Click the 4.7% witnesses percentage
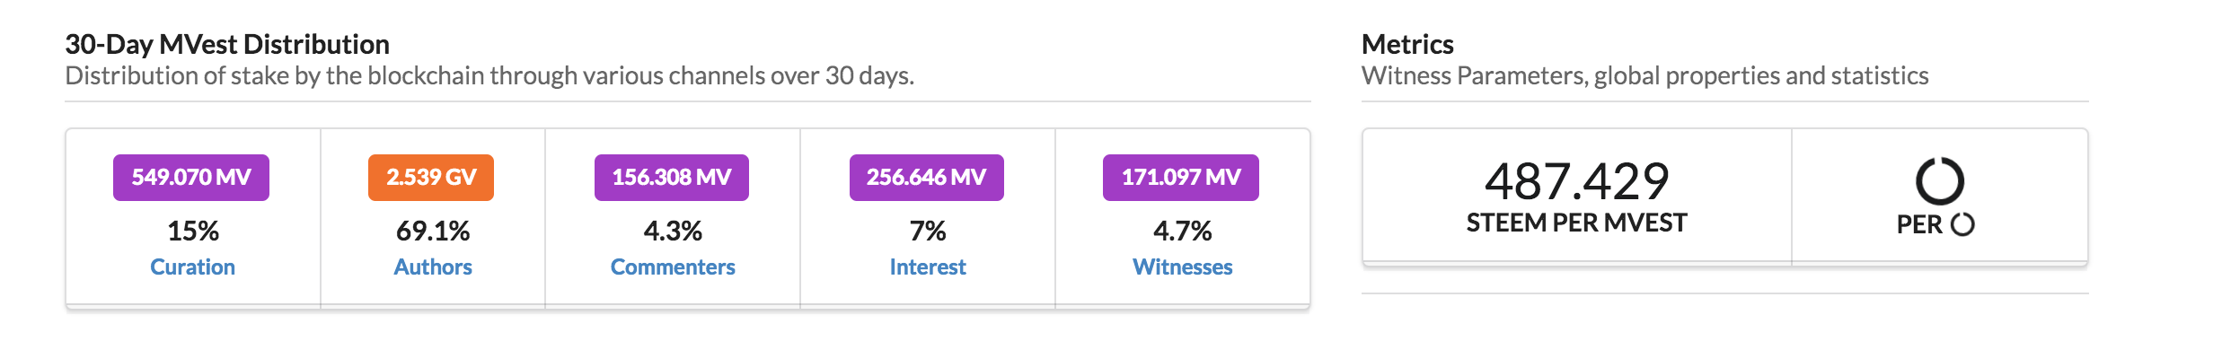2222x341 pixels. click(x=1183, y=232)
